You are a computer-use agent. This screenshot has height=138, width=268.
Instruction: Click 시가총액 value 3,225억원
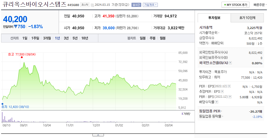click(x=254, y=28)
